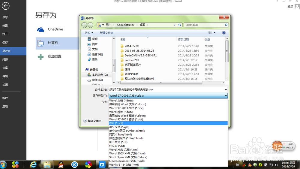The height and width of the screenshot is (169, 300).
Task: Select 迅雷下载 in navigation pane
Action: point(95,54)
